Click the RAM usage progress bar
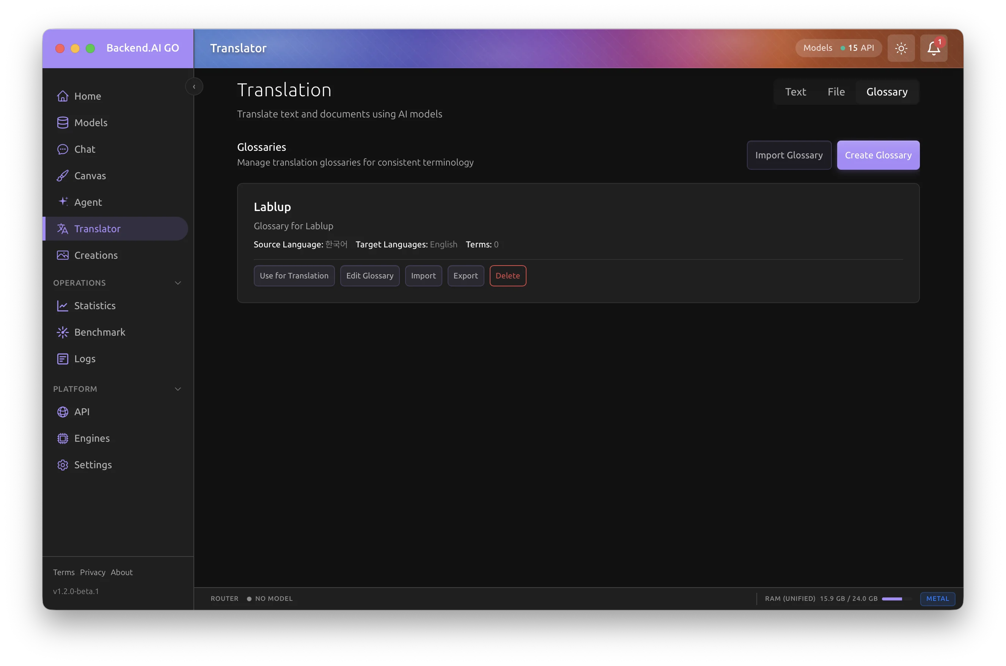This screenshot has height=666, width=1006. [x=896, y=599]
